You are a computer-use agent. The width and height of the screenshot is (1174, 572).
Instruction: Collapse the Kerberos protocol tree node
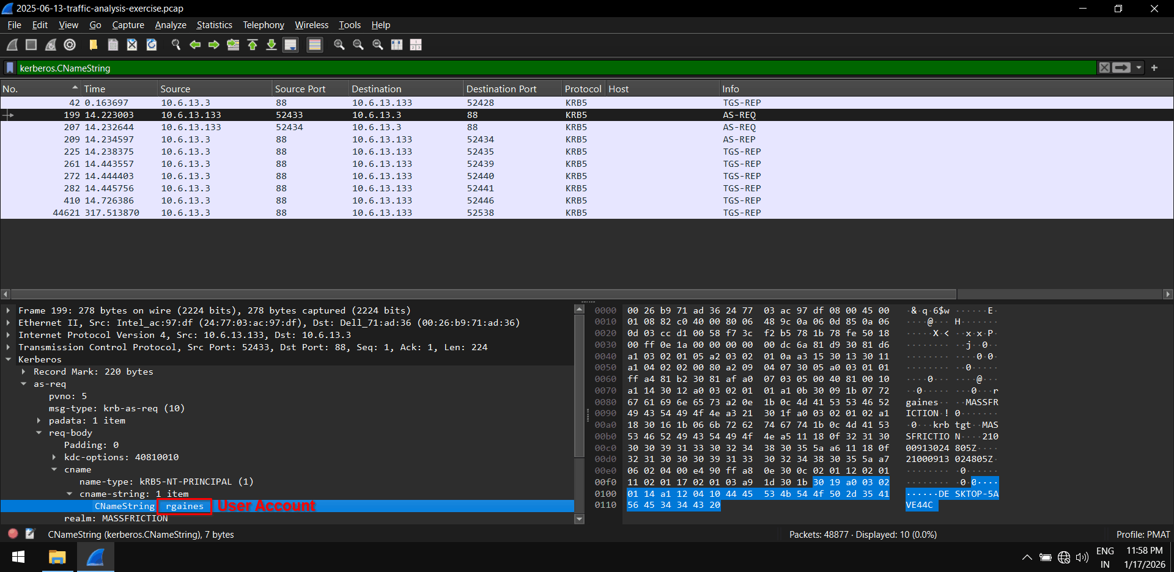point(9,359)
